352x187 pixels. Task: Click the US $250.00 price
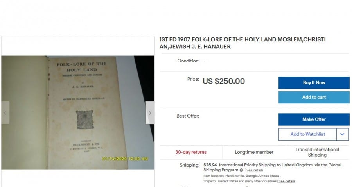(x=224, y=81)
